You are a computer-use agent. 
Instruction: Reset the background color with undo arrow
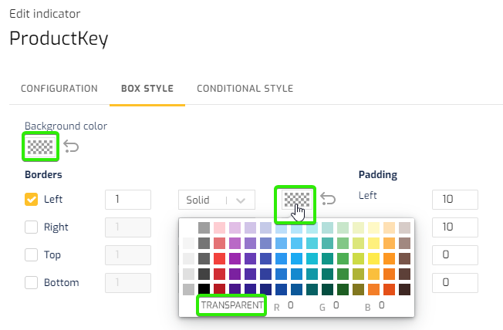[x=71, y=146]
